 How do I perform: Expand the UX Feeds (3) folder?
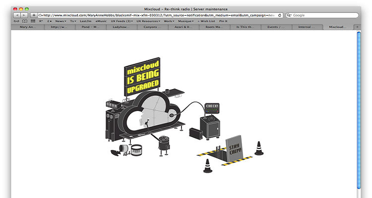pos(122,21)
